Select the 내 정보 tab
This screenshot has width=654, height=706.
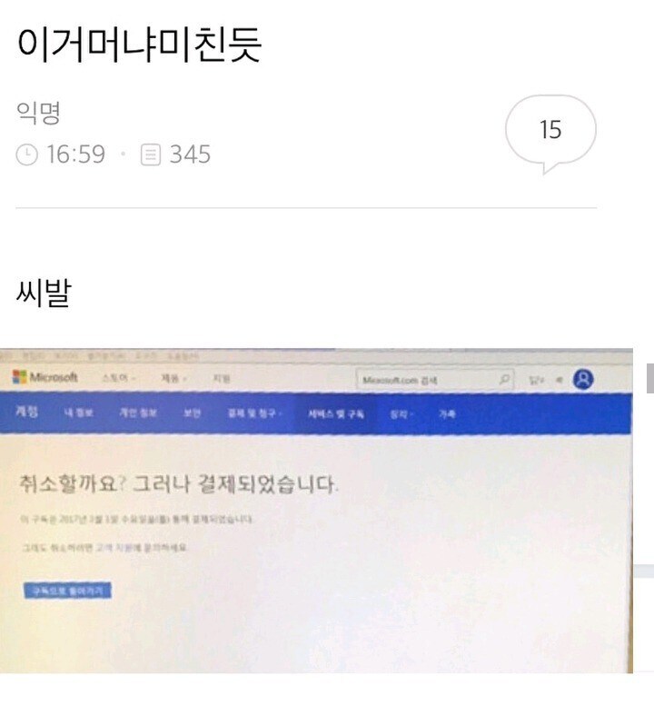coord(78,413)
